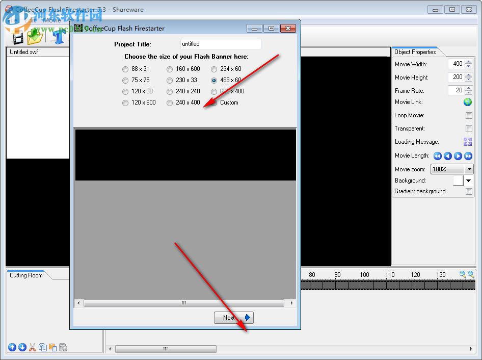This screenshot has width=482, height=360.
Task: Decrease Frame Rate with down stepper
Action: click(x=468, y=93)
